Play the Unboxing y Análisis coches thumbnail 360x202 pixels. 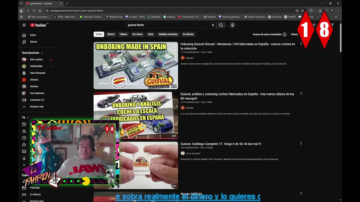click(x=136, y=115)
